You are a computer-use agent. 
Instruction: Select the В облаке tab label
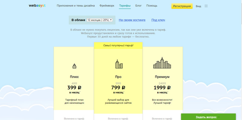click(78, 20)
